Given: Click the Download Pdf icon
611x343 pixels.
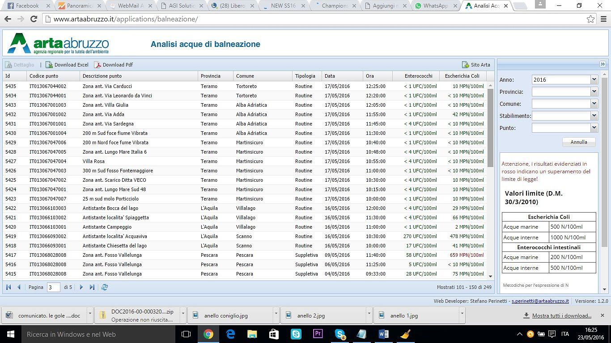Looking at the screenshot, I should pos(98,65).
